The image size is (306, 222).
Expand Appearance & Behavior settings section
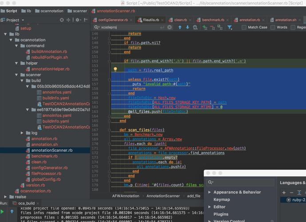pos(210,192)
